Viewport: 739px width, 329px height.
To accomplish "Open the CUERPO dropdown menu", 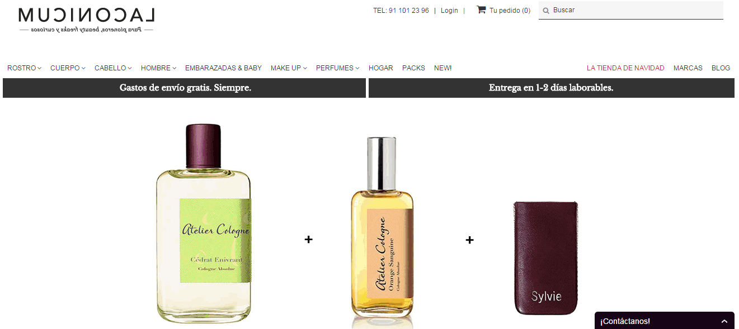I will 68,68.
